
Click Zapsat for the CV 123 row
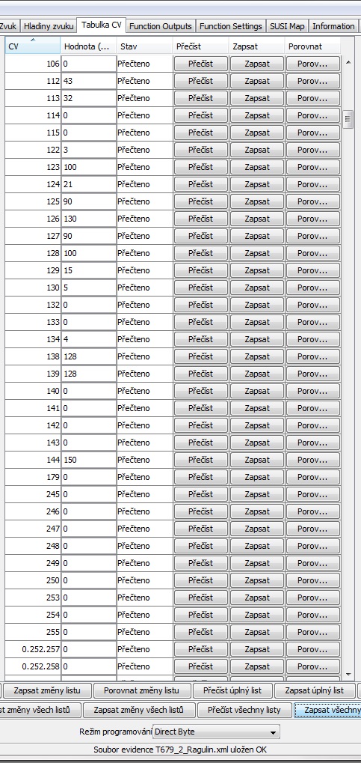(257, 167)
